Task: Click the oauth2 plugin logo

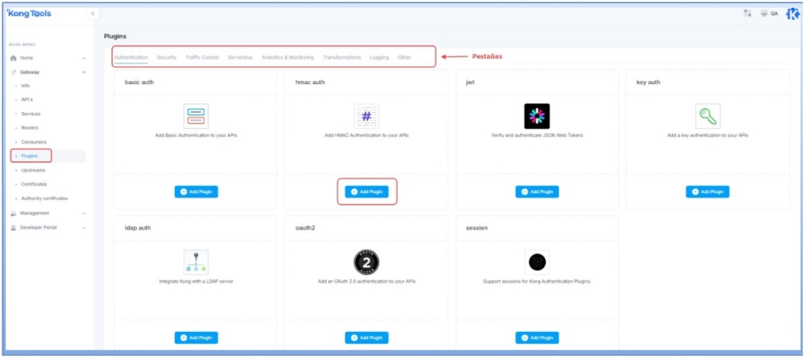Action: pos(366,262)
